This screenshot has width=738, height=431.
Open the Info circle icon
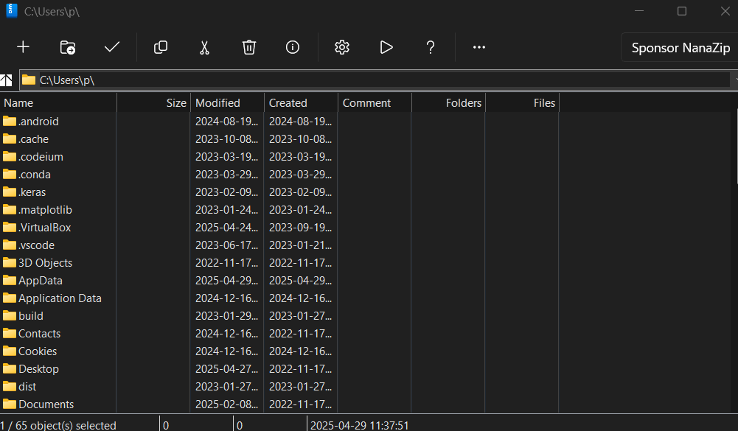(293, 47)
